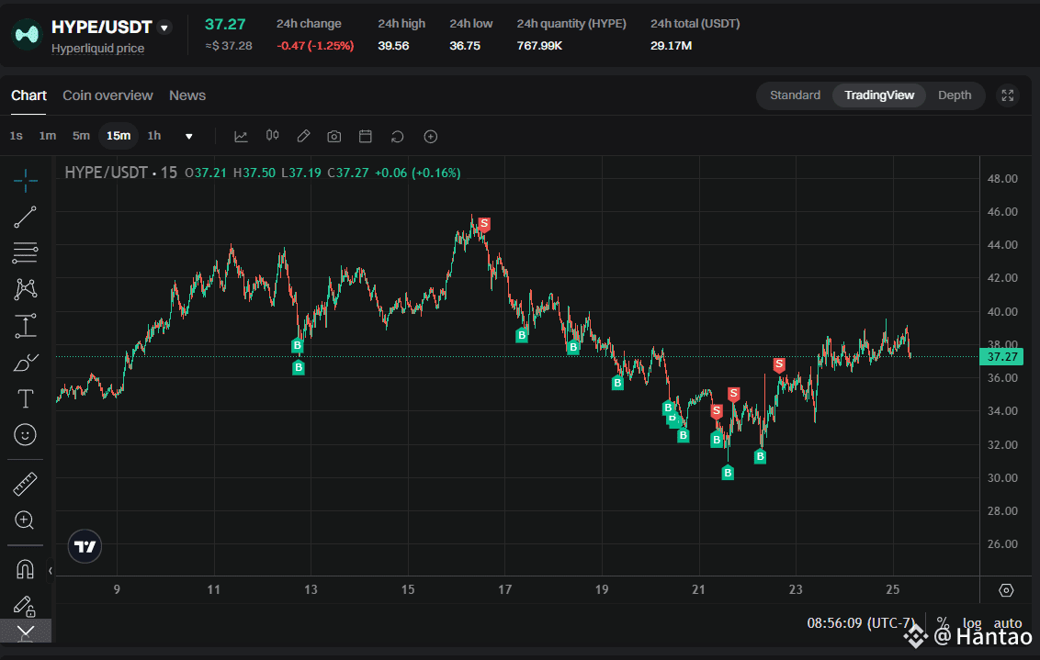This screenshot has width=1040, height=660.
Task: Activate the zoom-in tool
Action: click(25, 520)
